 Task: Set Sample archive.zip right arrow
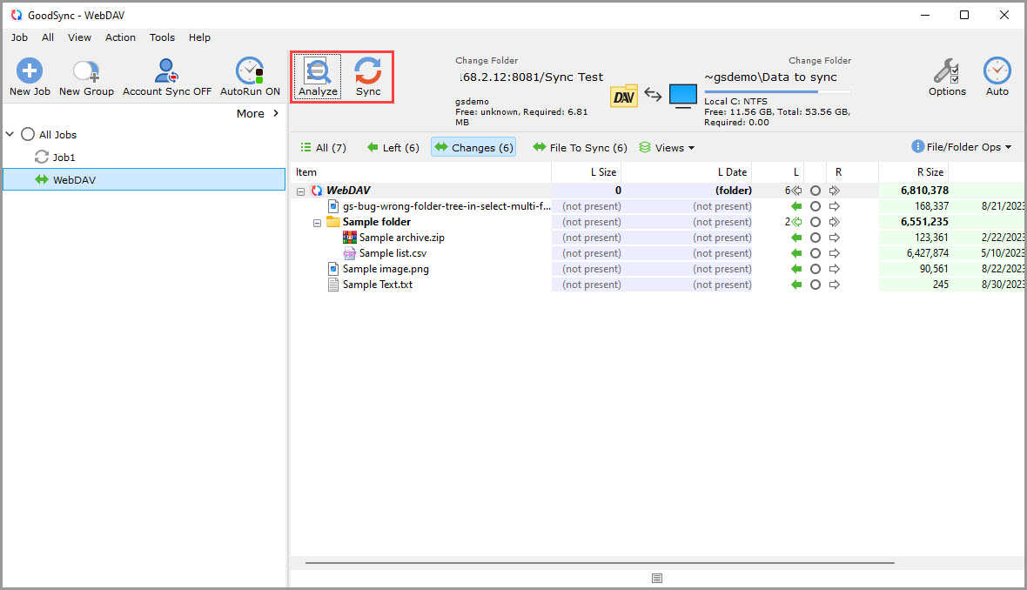pyautogui.click(x=835, y=238)
